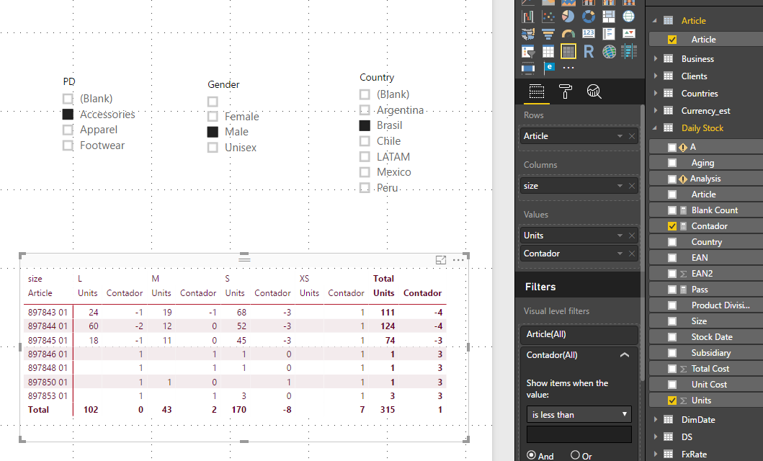Select the Funnel visualization
Image resolution: width=763 pixels, height=461 pixels.
[548, 34]
